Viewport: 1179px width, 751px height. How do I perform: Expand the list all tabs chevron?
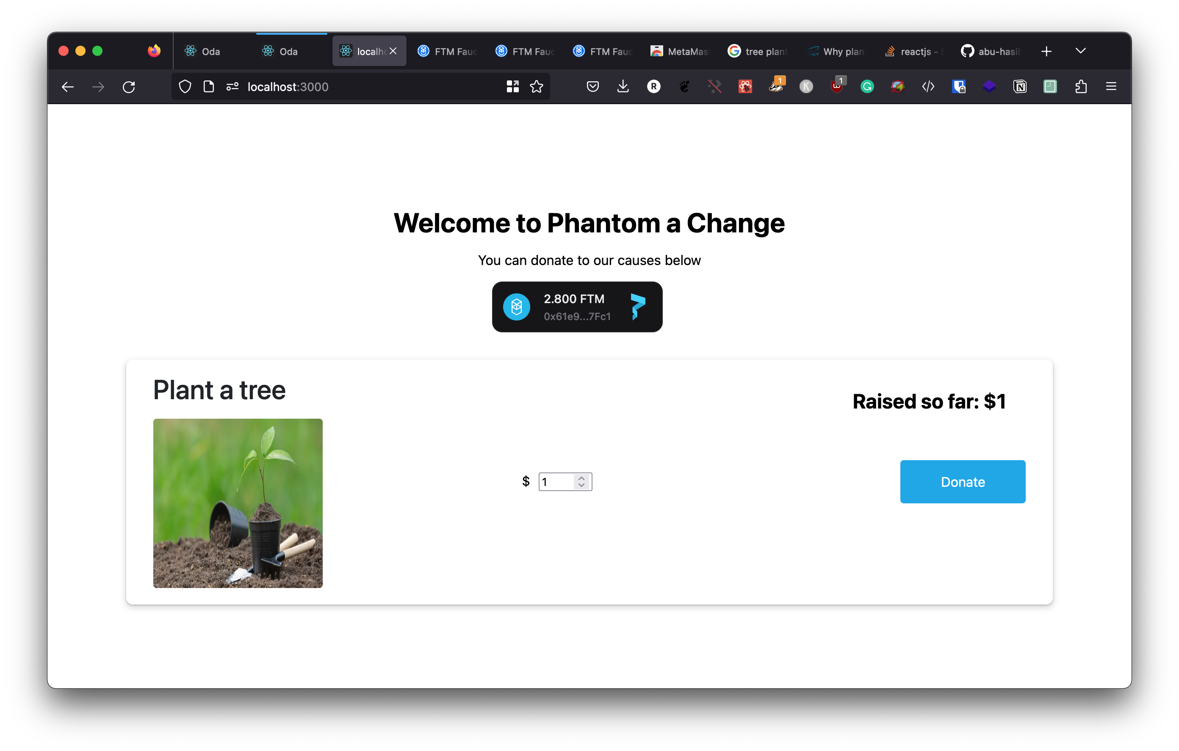point(1081,51)
